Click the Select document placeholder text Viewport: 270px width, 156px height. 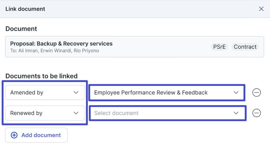click(x=116, y=113)
